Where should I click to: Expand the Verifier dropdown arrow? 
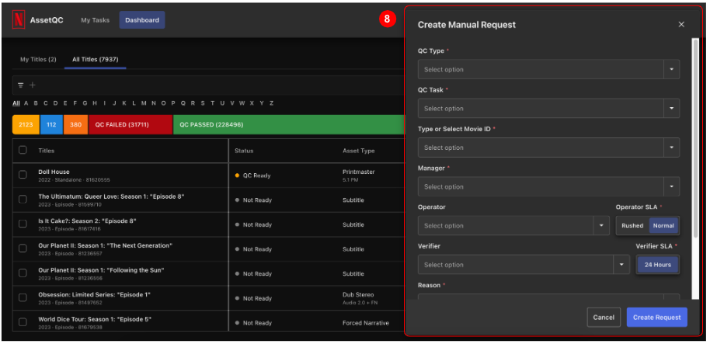coord(621,265)
